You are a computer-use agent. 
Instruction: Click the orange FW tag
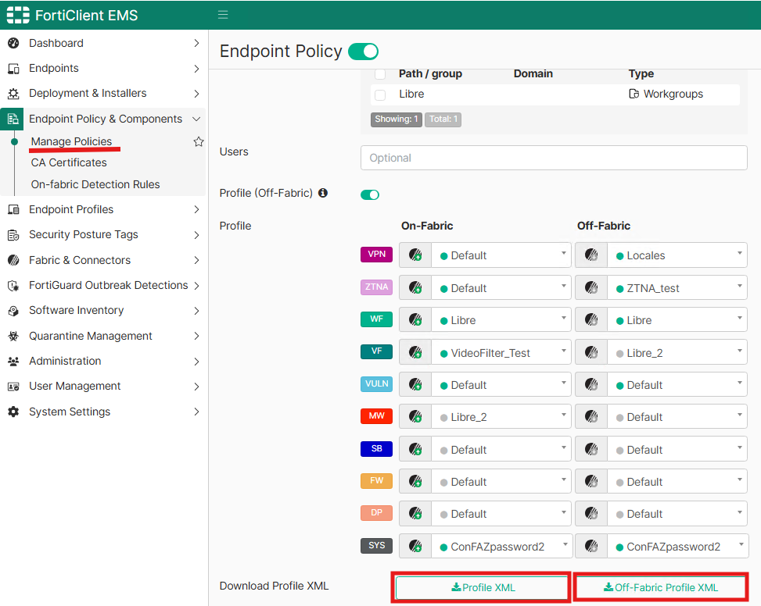[x=376, y=481]
